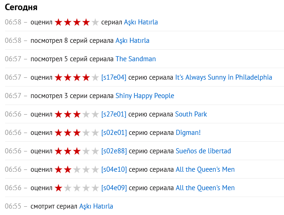Click timestamp 06:55 in last row

click(13, 206)
